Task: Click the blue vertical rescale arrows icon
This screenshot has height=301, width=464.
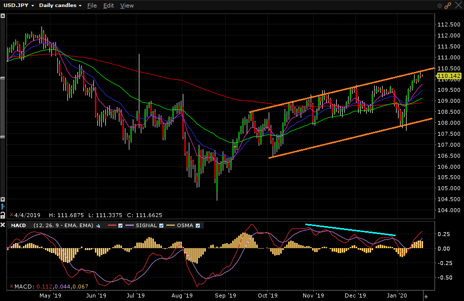Action: [x=2, y=206]
